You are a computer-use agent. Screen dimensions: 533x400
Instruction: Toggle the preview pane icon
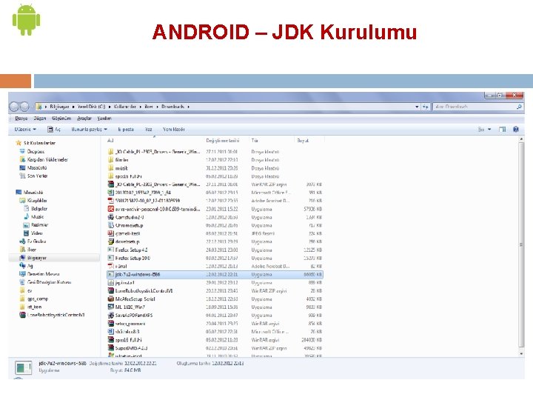click(x=502, y=129)
